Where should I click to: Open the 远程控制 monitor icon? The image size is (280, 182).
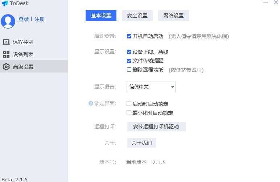click(x=6, y=42)
